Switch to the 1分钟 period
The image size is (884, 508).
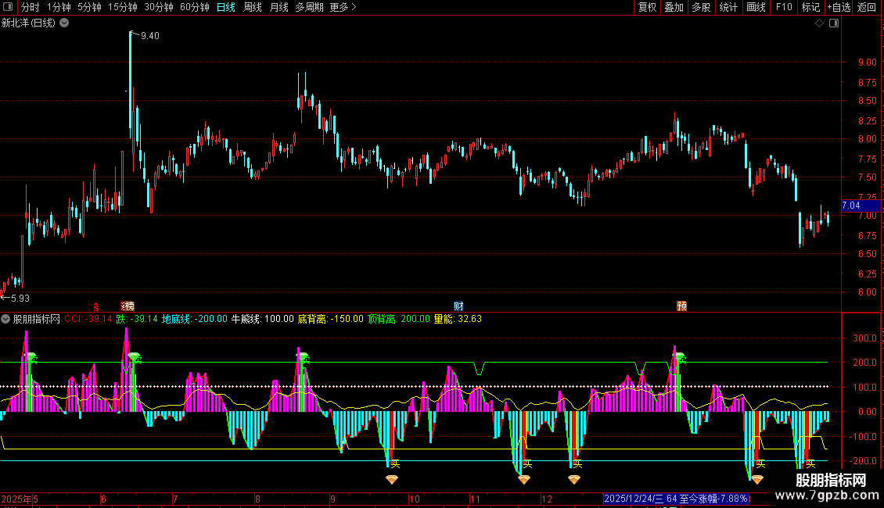pyautogui.click(x=59, y=7)
